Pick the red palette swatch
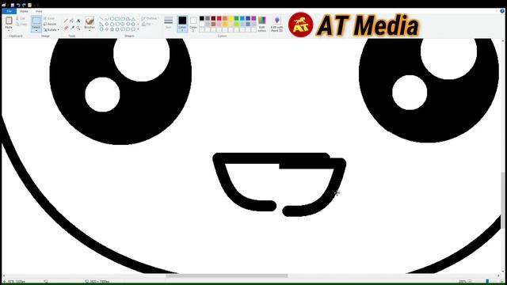 pyautogui.click(x=219, y=18)
